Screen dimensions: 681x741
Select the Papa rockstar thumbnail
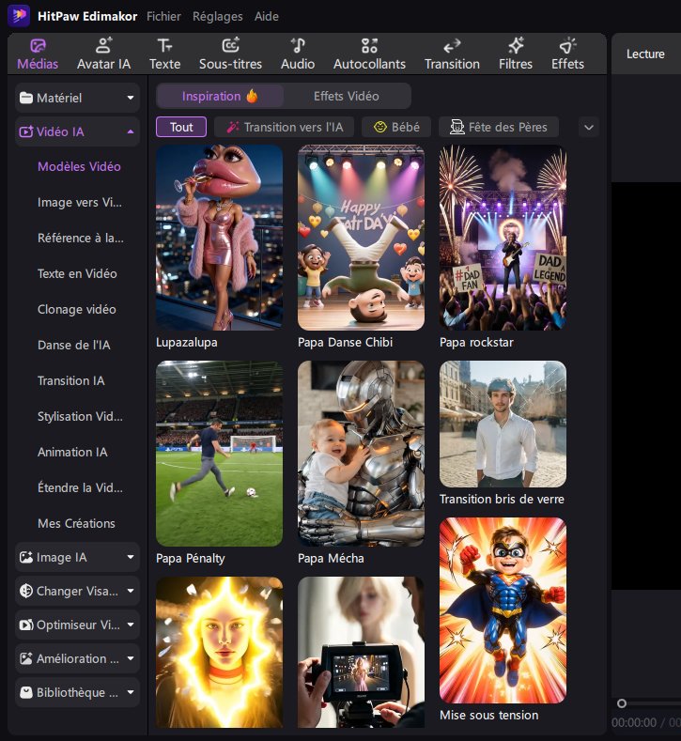coord(503,238)
